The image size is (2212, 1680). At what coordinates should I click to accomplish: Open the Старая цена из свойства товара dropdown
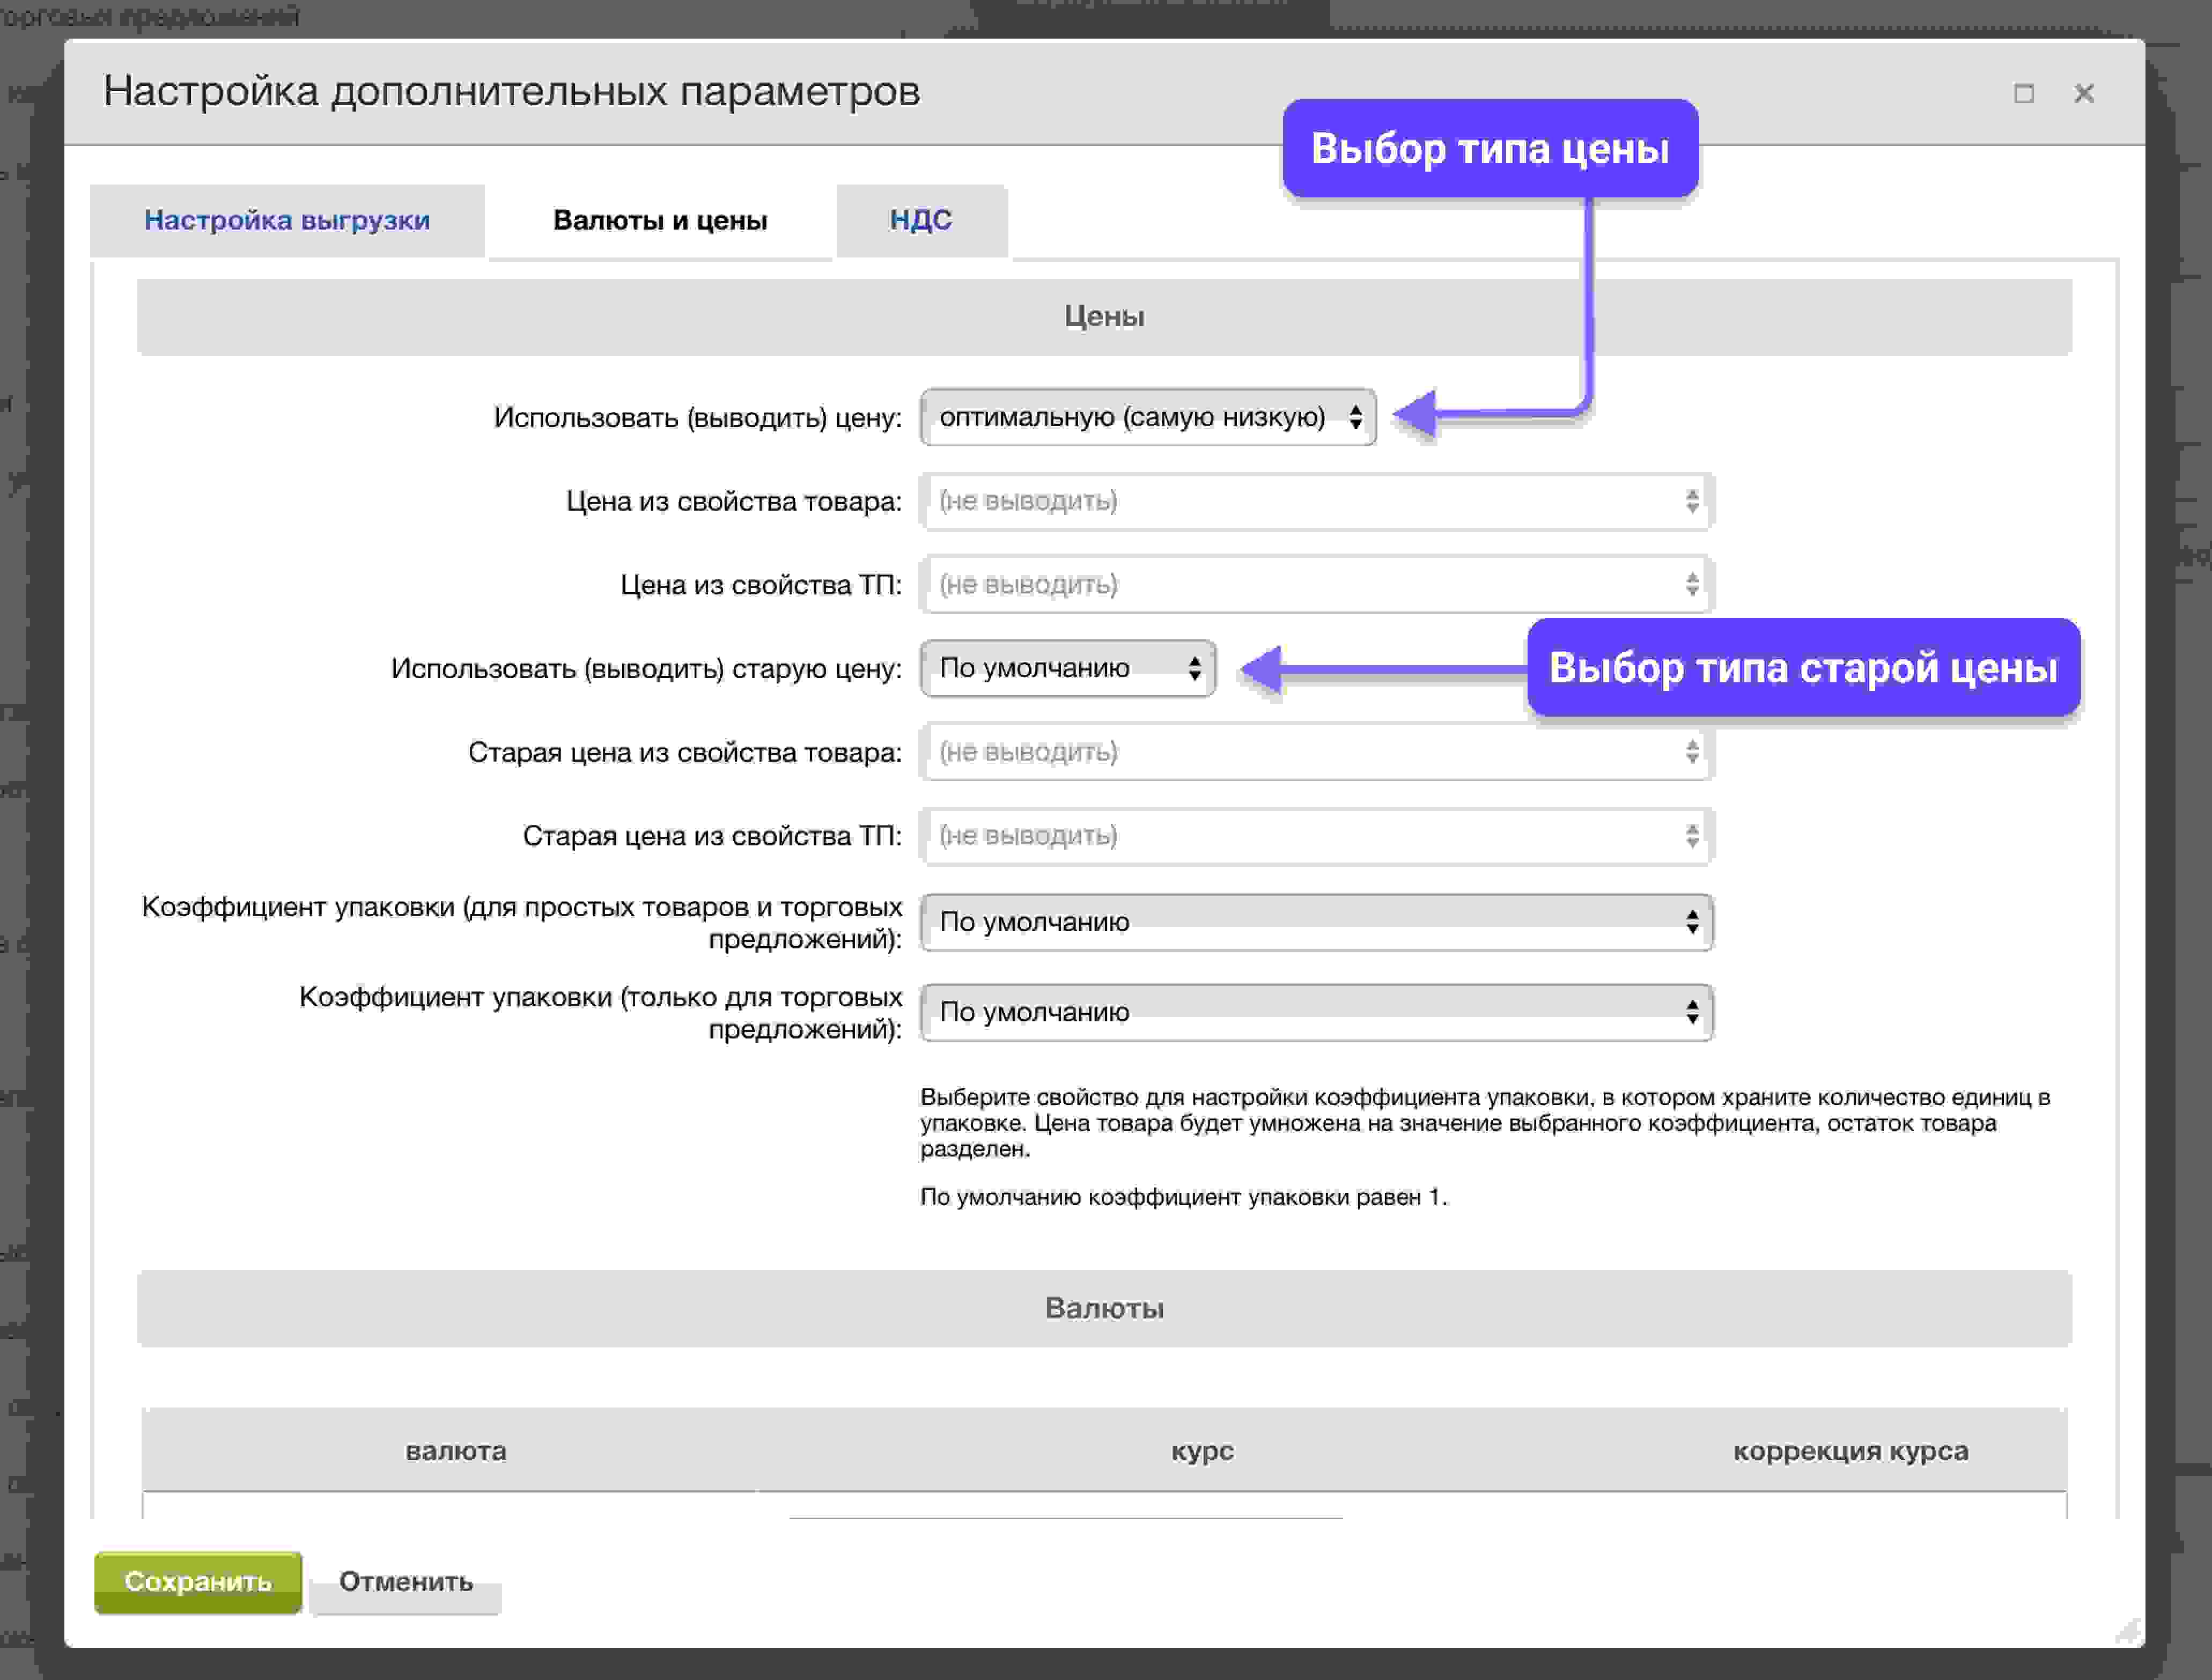tap(1316, 752)
